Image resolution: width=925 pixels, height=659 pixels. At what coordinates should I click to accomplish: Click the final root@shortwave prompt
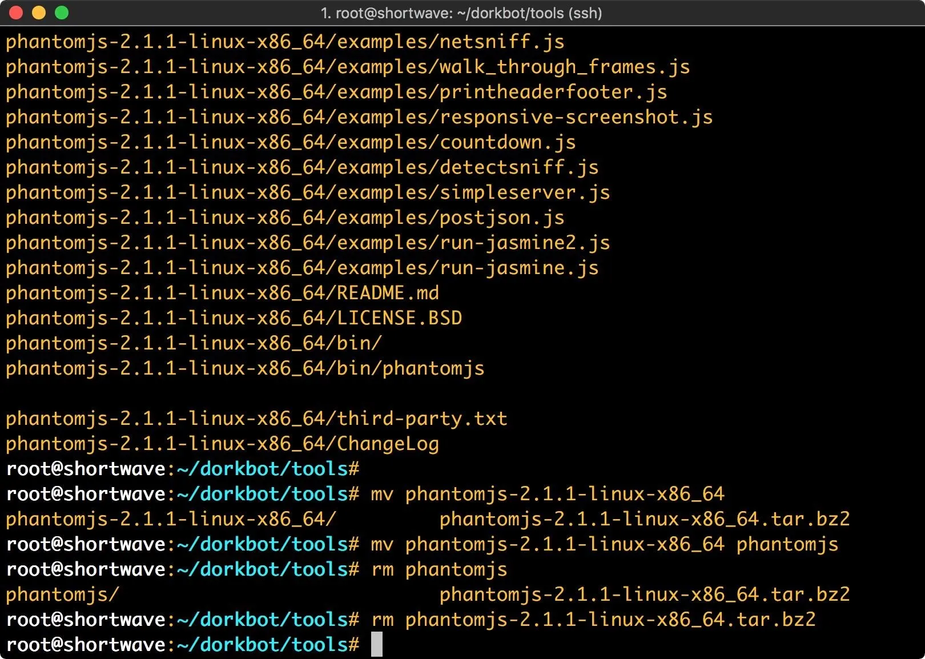[183, 645]
